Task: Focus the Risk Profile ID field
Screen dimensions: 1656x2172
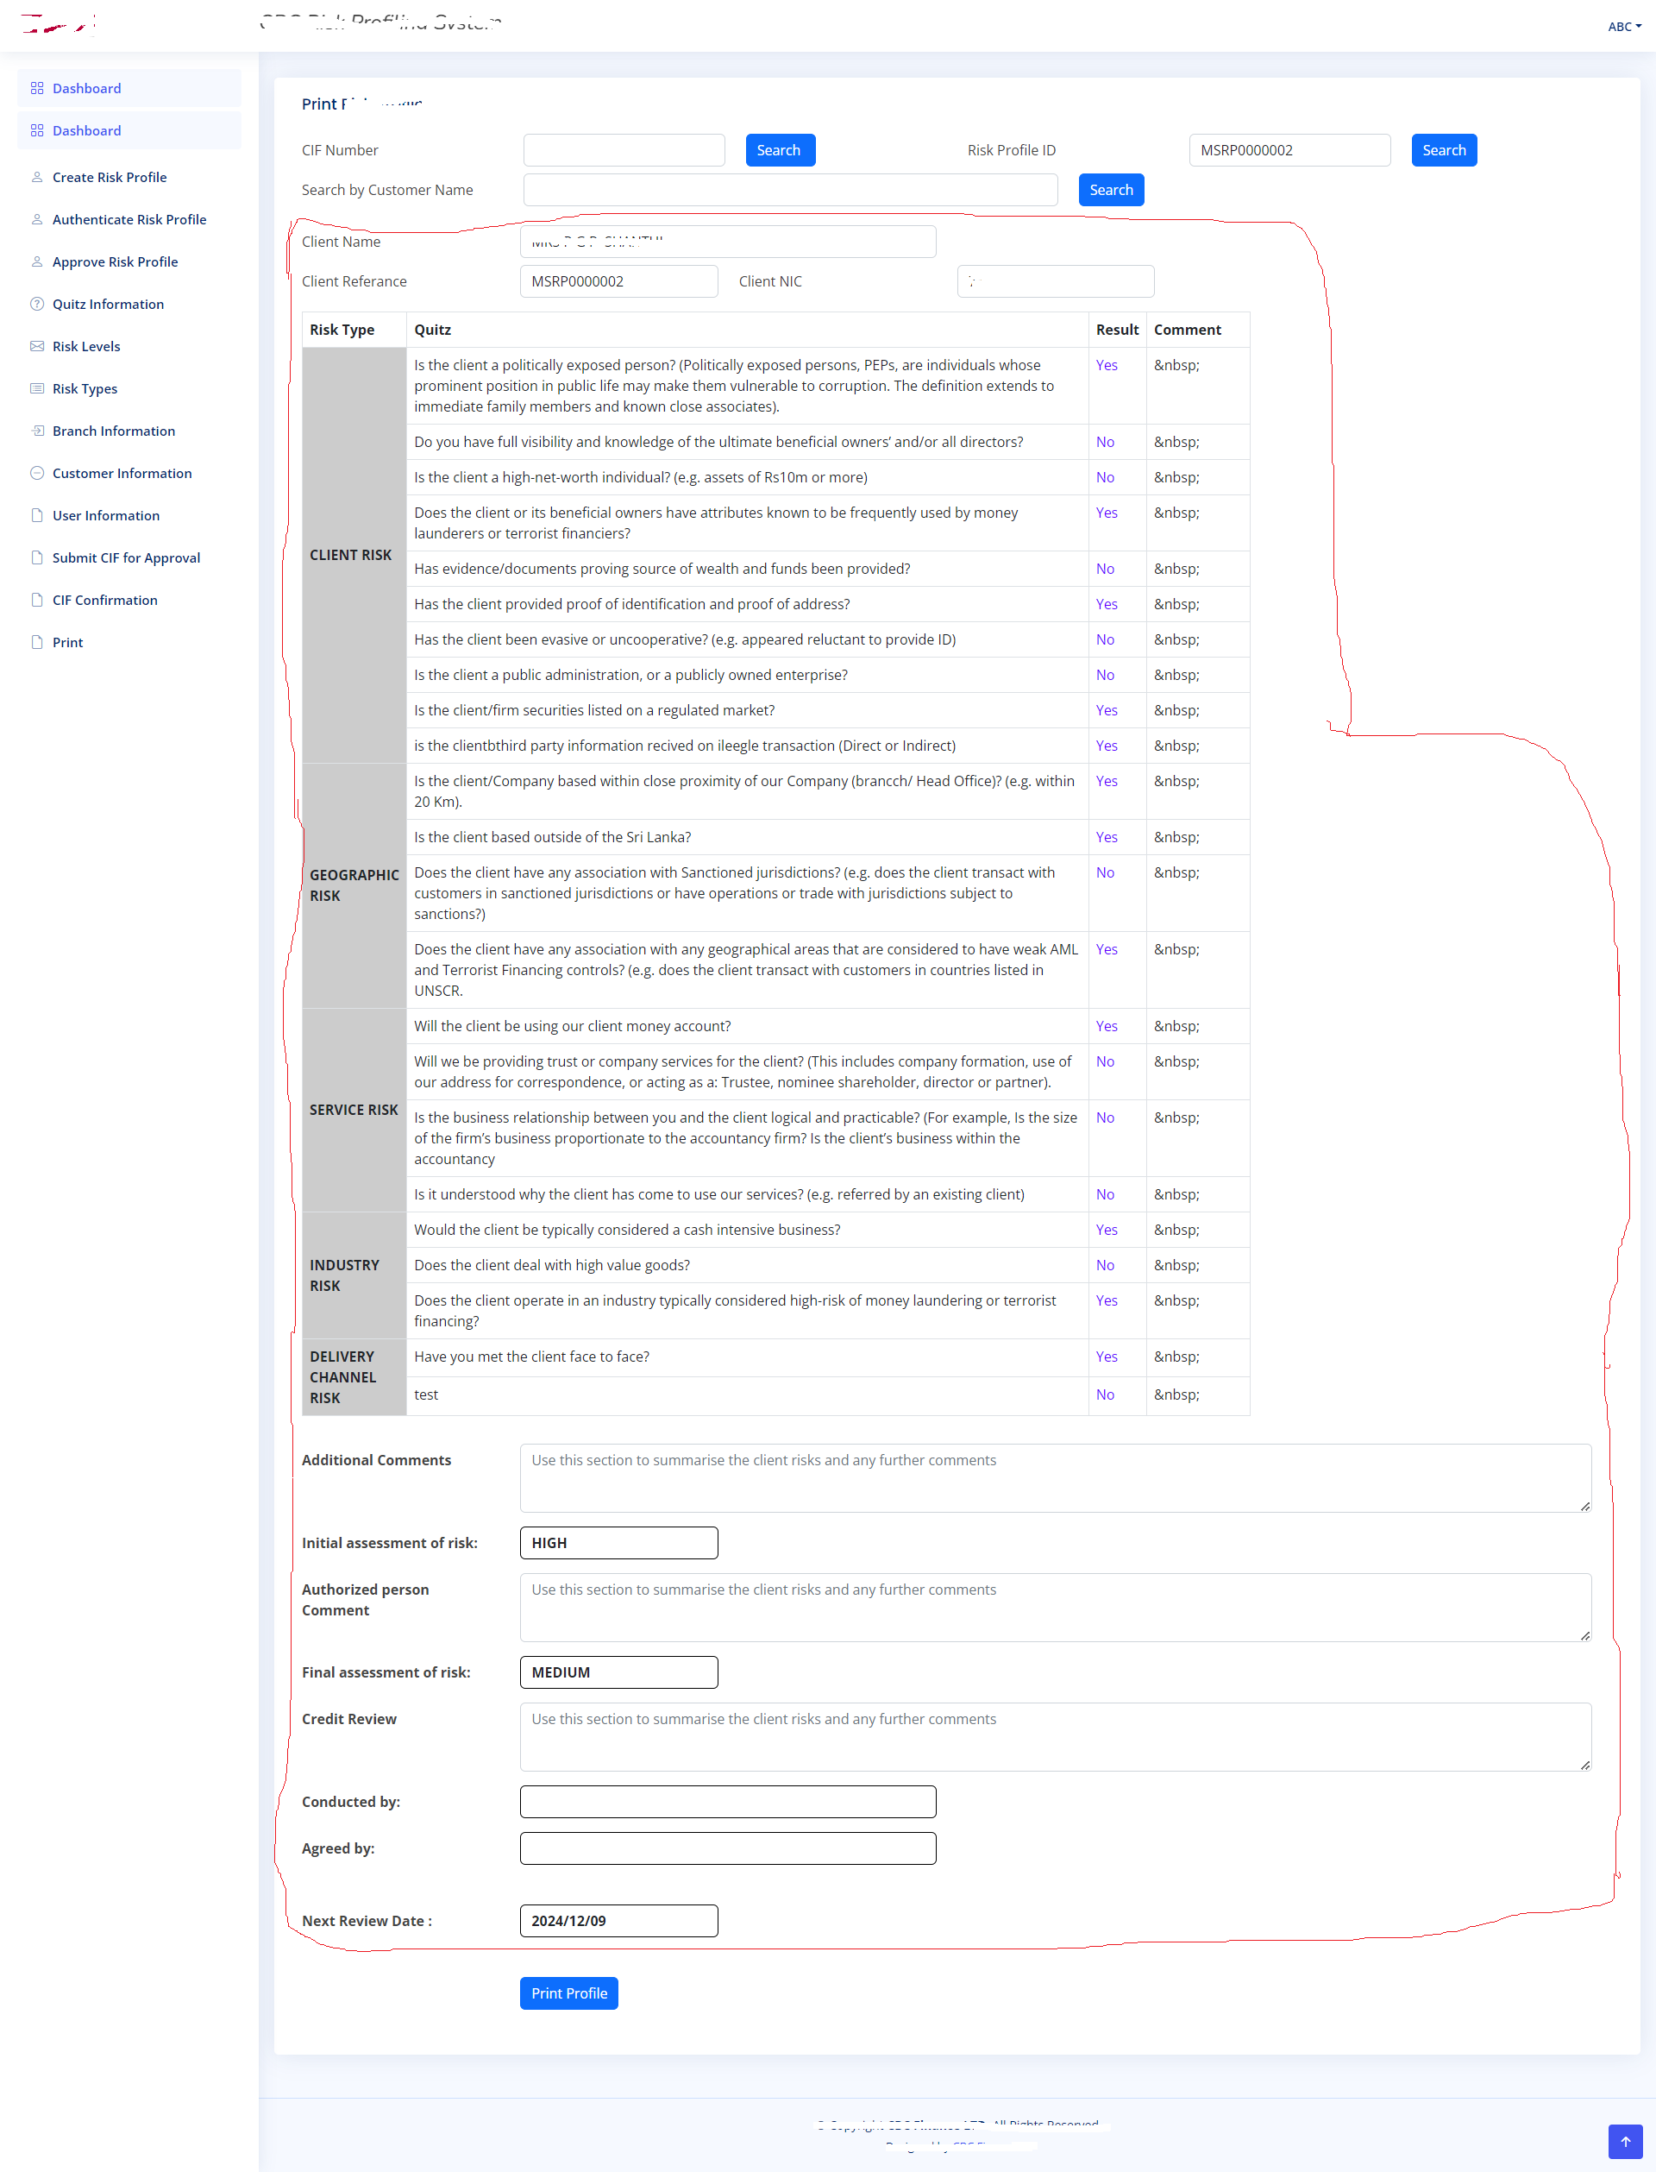Action: (1289, 150)
